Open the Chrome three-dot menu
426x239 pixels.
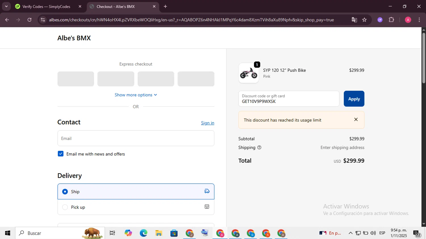point(419,20)
